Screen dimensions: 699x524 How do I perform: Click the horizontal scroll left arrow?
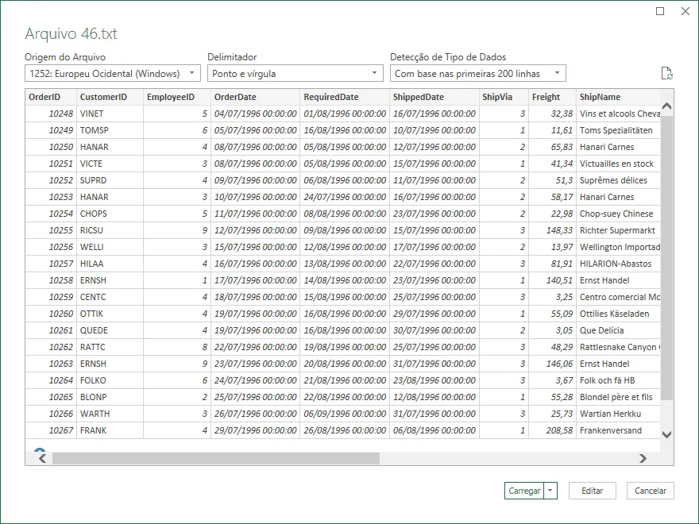(x=42, y=459)
